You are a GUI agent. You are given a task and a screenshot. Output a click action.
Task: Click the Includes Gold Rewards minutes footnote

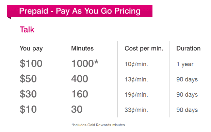[x=98, y=125]
